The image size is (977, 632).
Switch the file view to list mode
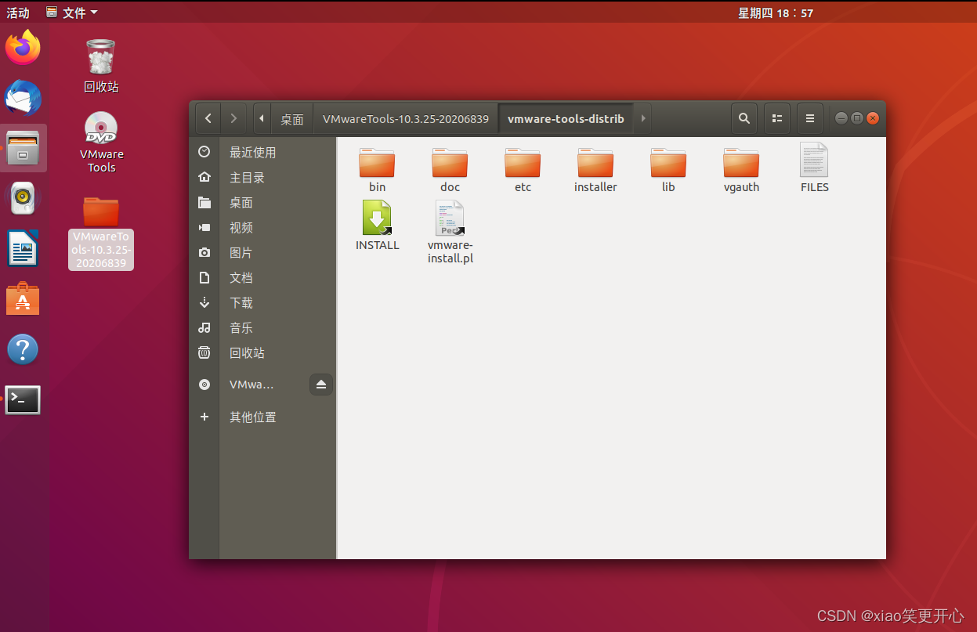(776, 118)
